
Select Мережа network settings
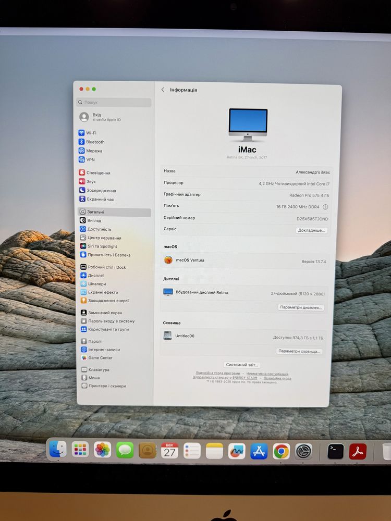coord(90,151)
